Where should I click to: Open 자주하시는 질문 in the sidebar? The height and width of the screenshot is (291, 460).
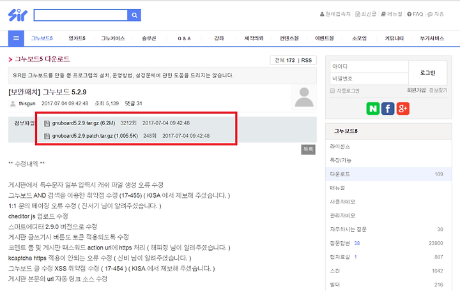348,229
